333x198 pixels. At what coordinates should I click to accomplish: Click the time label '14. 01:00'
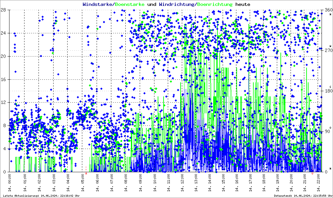[24, 183]
